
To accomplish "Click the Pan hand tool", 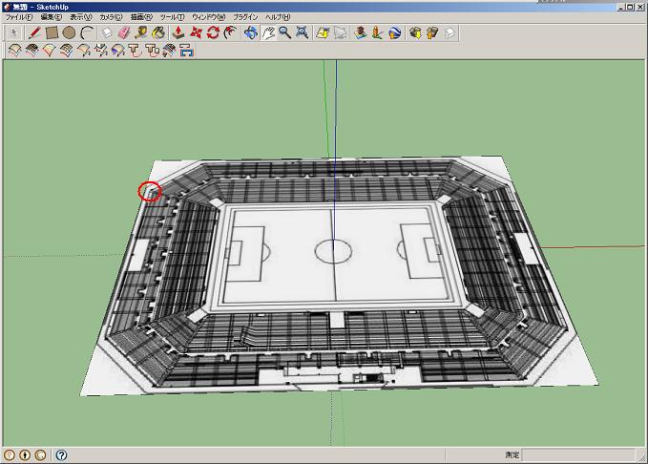I will tap(268, 32).
